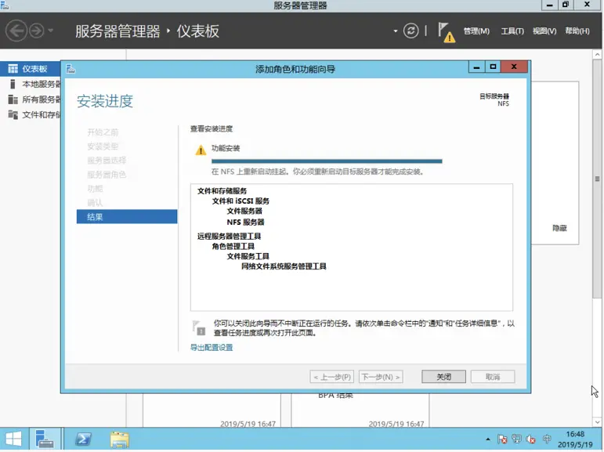Maximize the 添加角色和功能向导 window
Image resolution: width=604 pixels, height=452 pixels.
click(x=493, y=67)
